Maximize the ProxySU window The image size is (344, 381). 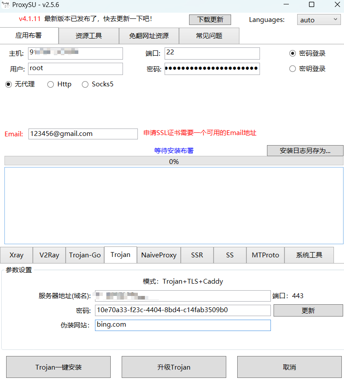(311, 5)
